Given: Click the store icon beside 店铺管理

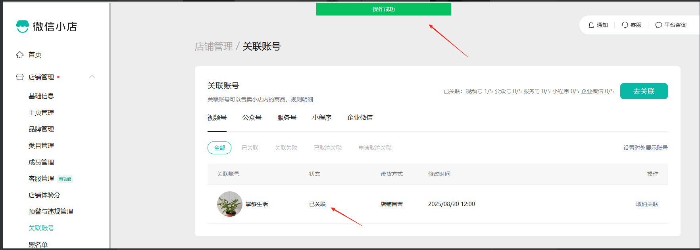Looking at the screenshot, I should (x=20, y=77).
